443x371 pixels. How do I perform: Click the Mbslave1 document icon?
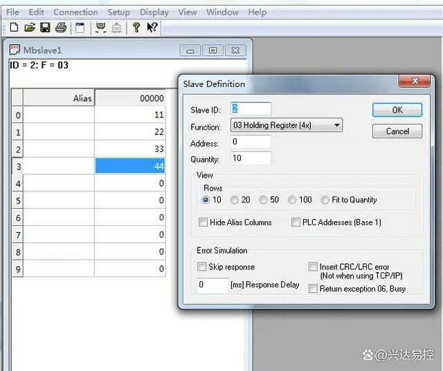15,50
